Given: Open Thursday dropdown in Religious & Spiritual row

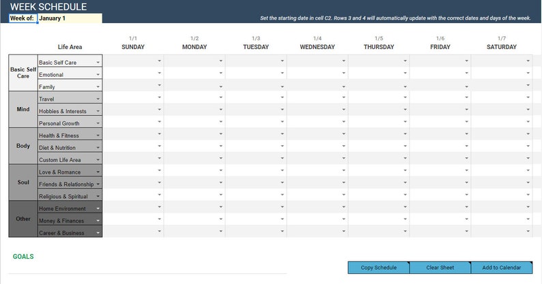Looking at the screenshot, I should click(405, 195).
